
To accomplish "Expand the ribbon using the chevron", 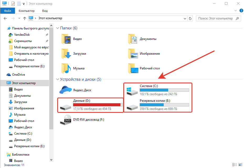I will tap(235, 11).
